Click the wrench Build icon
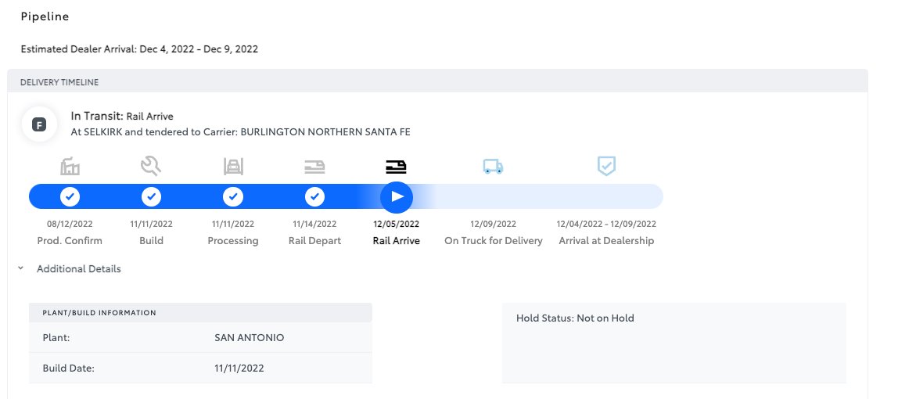Screen dimensions: 898x399 pos(151,167)
